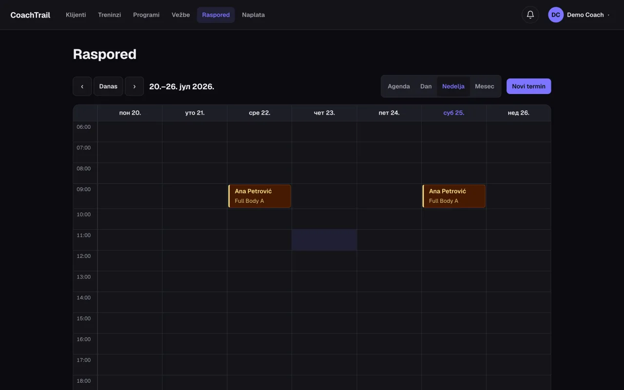
Task: Click the 07:00 time label
Action: point(84,148)
